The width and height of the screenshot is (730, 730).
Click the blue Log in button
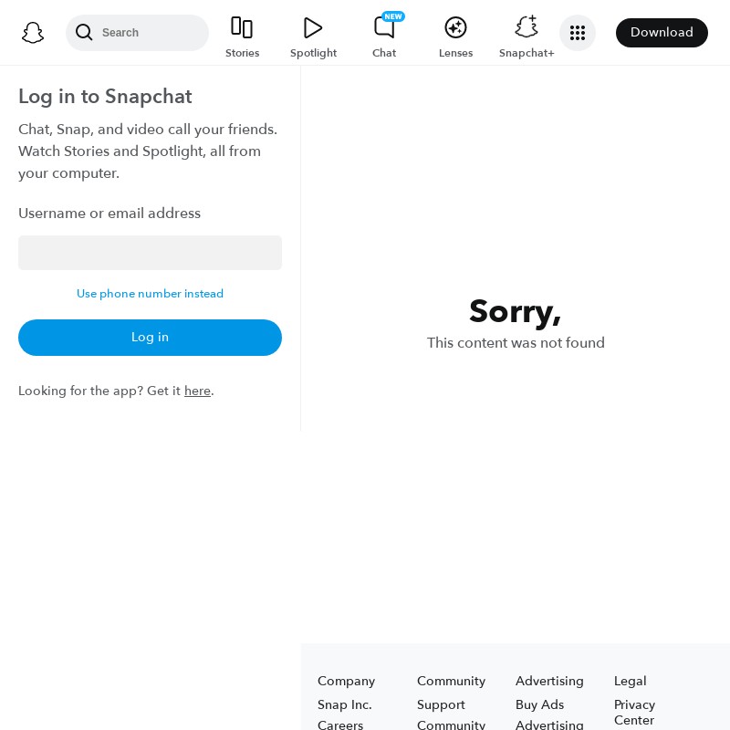pyautogui.click(x=150, y=338)
